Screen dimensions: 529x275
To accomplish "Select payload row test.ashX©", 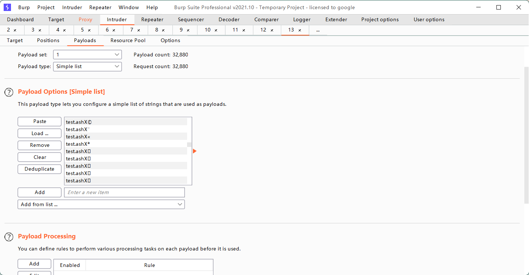I will pyautogui.click(x=126, y=122).
